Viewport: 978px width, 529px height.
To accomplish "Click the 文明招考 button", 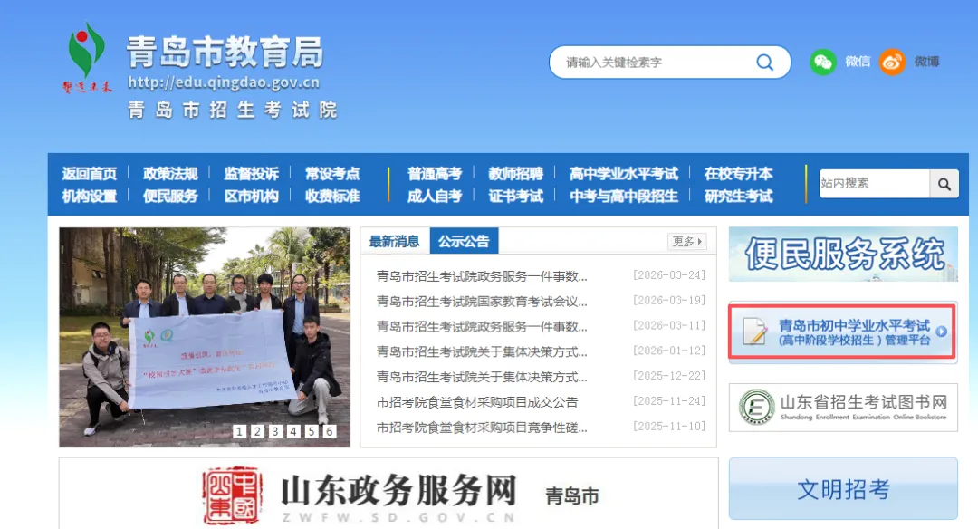I will pyautogui.click(x=843, y=488).
